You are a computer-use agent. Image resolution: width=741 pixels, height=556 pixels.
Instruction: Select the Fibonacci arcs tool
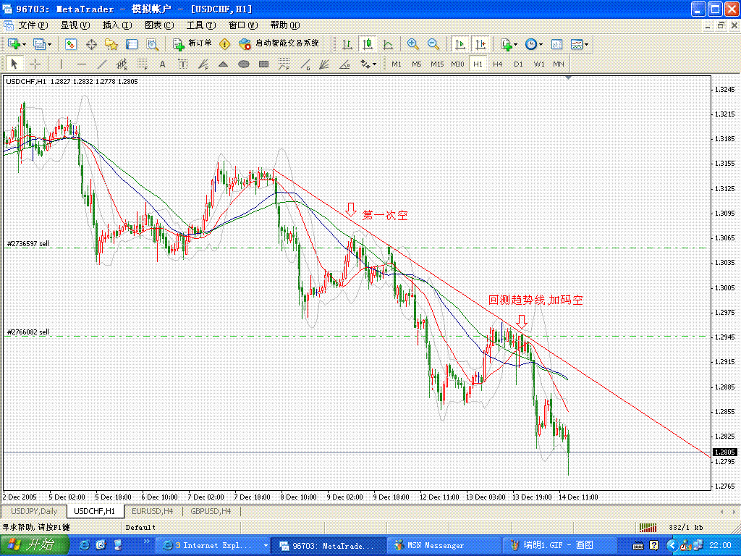[x=284, y=64]
